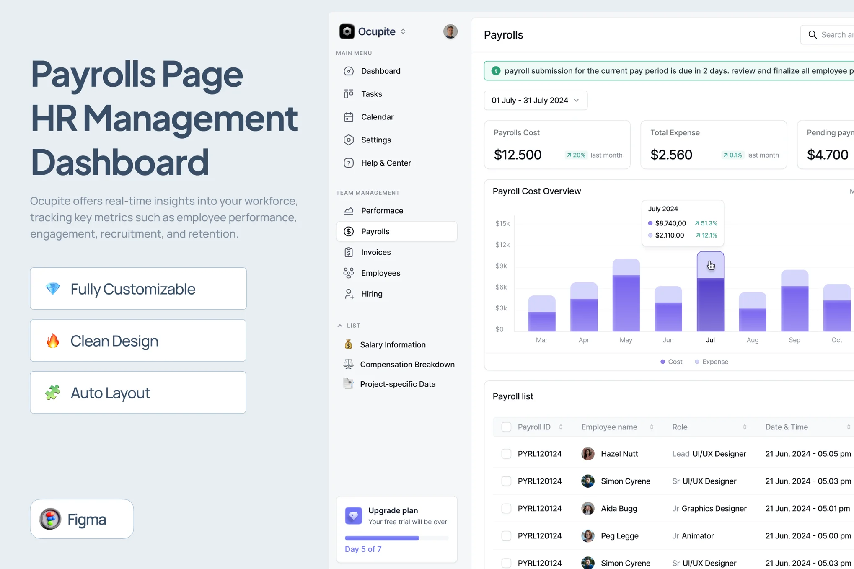Click the Employees people icon
The image size is (854, 569).
[349, 273]
